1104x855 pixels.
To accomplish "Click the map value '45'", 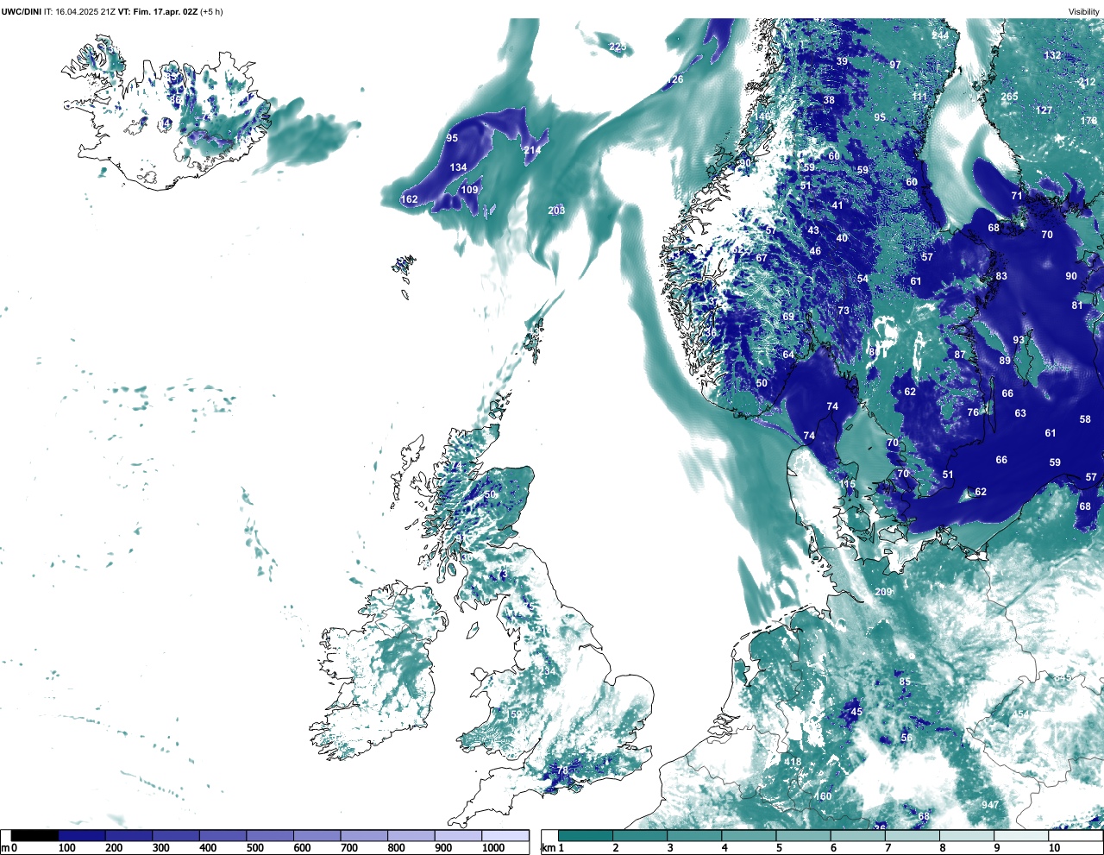I will click(856, 712).
